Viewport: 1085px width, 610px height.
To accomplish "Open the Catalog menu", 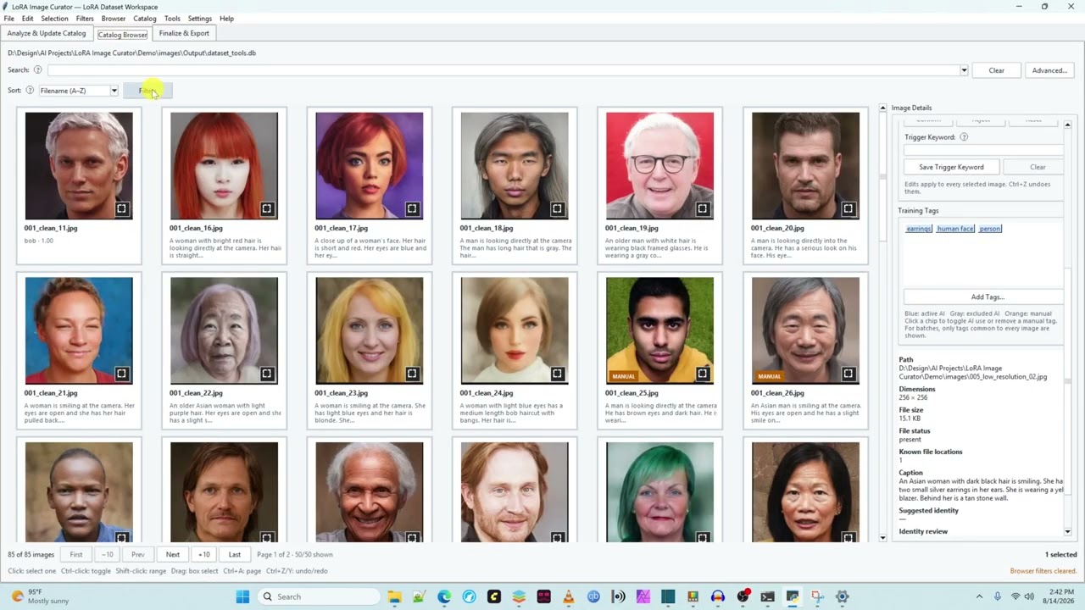I will click(x=145, y=19).
